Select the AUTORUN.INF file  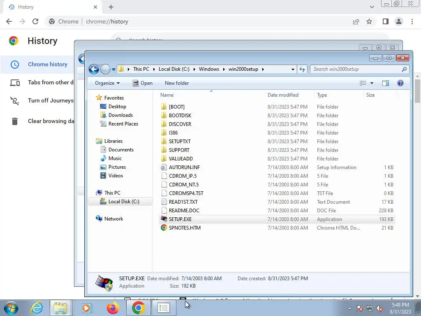184,167
